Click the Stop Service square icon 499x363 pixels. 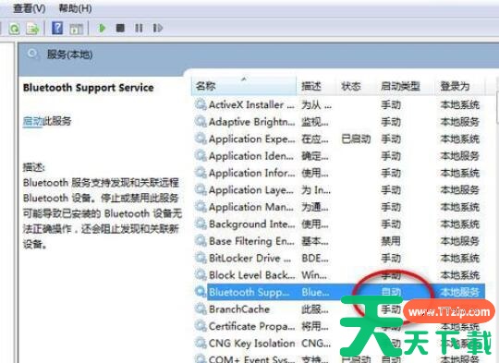coord(120,28)
